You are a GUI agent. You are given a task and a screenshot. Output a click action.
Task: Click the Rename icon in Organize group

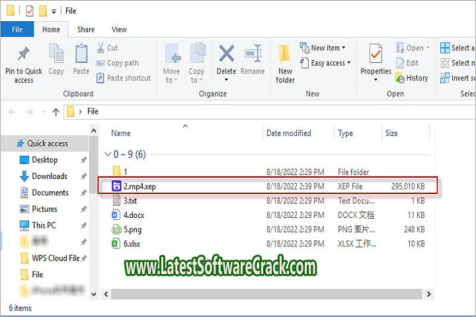tap(253, 54)
